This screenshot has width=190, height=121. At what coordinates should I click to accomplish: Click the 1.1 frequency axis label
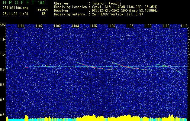(3, 39)
